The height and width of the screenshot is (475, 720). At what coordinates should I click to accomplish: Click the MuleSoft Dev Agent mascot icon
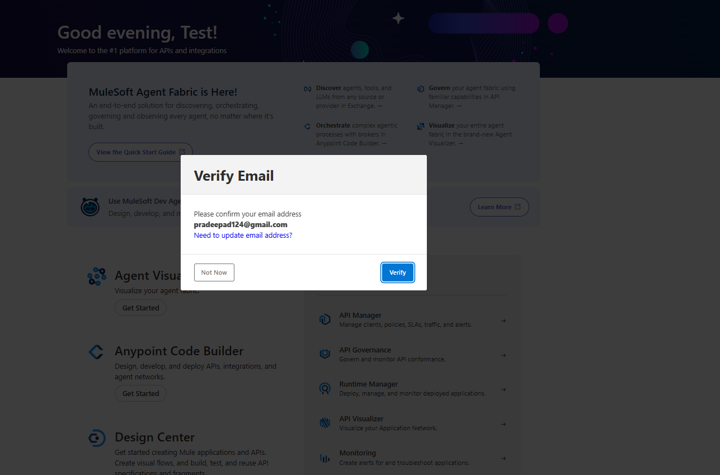[90, 206]
